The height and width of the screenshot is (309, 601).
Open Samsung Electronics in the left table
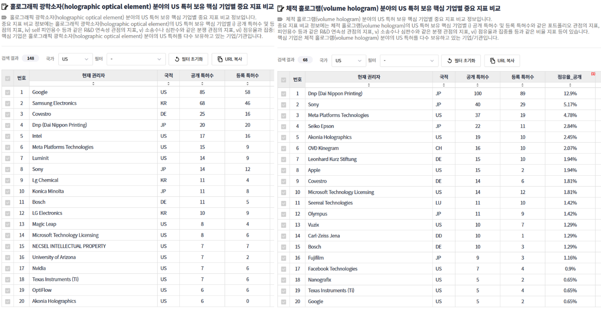coord(54,103)
